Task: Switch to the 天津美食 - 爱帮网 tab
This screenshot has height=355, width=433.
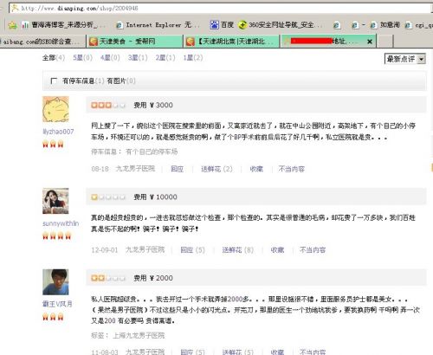Action: 135,42
